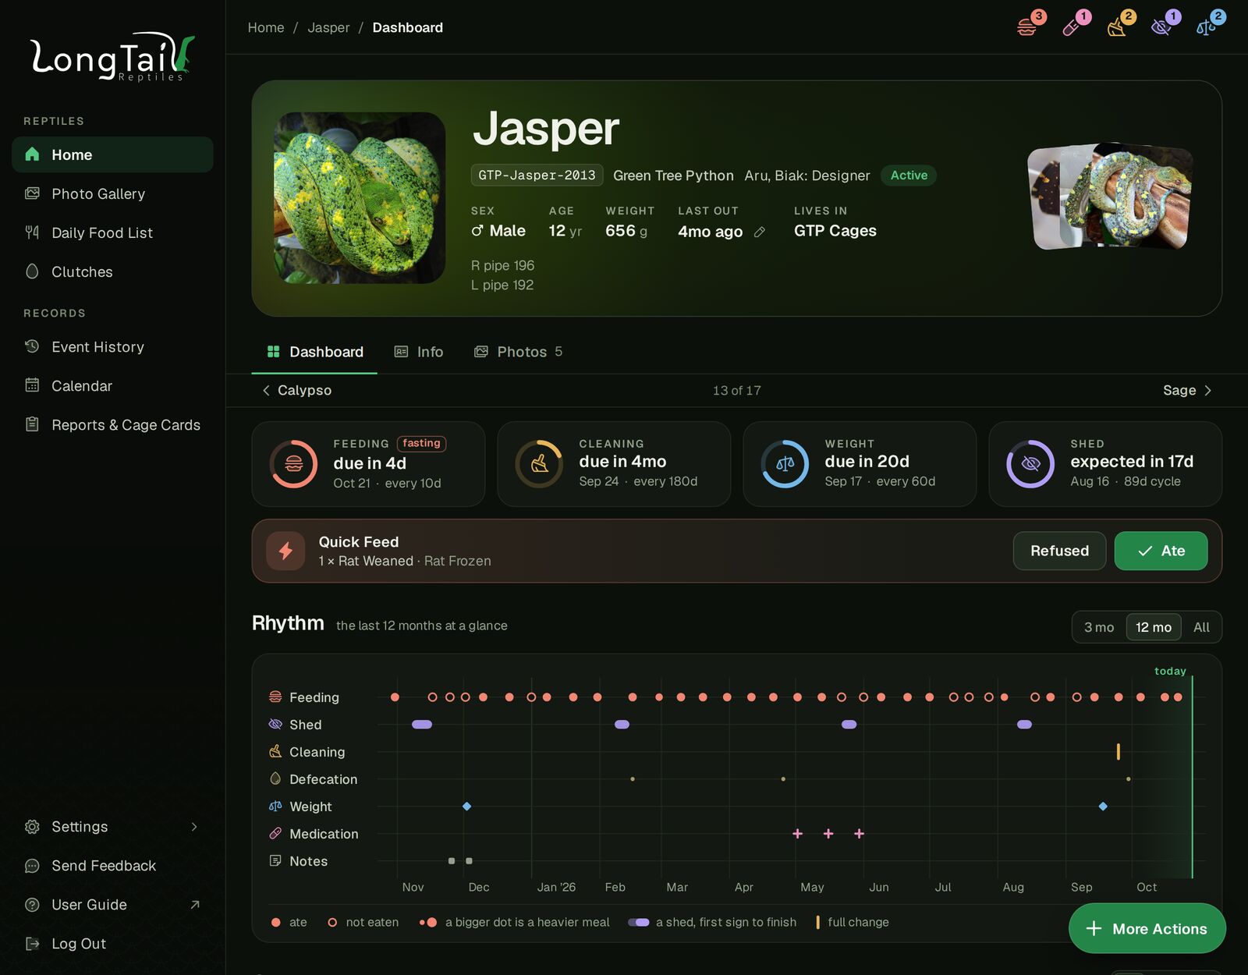
Task: Select the Dashboard tab
Action: click(315, 352)
